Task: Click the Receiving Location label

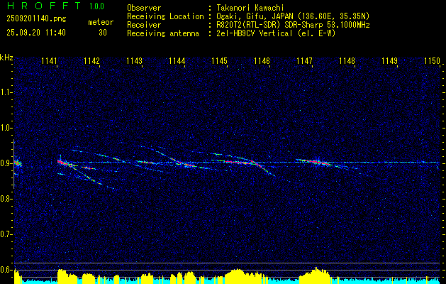Action: (x=165, y=16)
